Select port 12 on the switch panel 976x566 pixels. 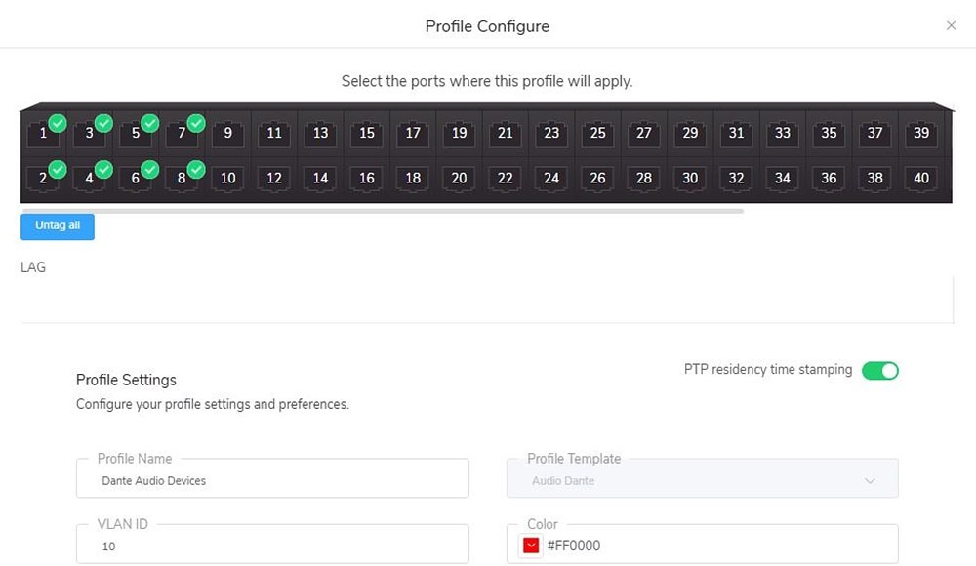pos(274,178)
